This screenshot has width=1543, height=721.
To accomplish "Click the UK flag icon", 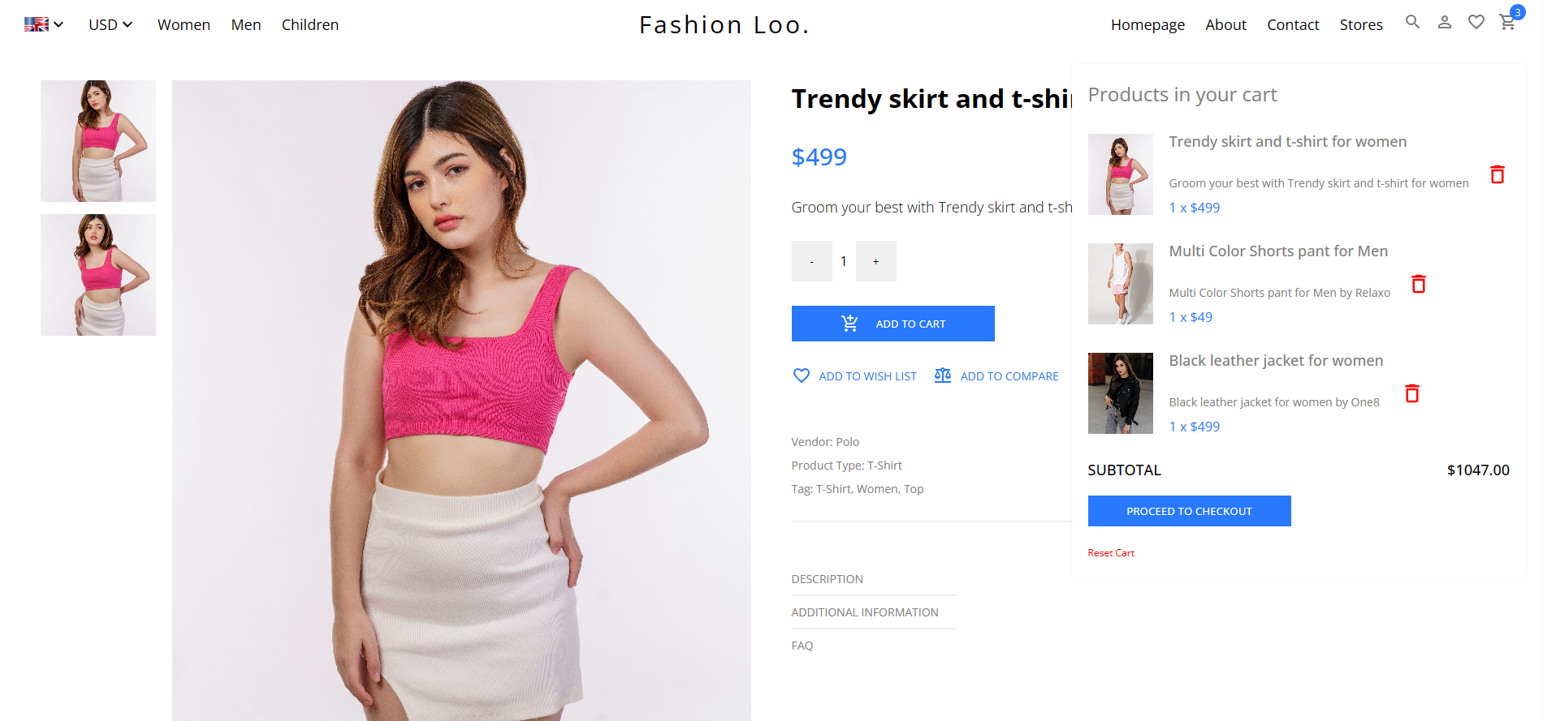I will click(x=37, y=24).
